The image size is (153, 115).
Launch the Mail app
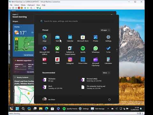(57, 39)
